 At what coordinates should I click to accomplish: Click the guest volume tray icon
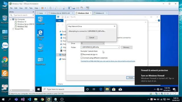point(161,89)
